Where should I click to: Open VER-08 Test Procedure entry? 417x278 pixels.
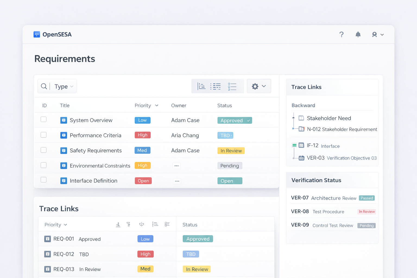333,211
